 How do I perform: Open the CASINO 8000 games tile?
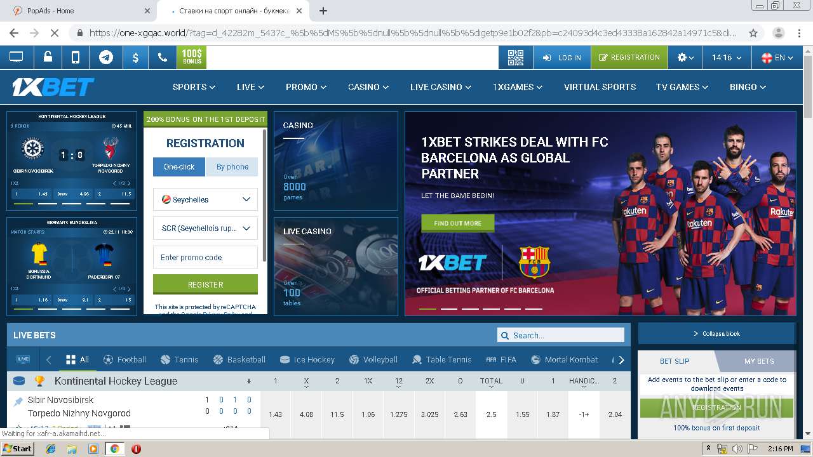[x=336, y=161]
